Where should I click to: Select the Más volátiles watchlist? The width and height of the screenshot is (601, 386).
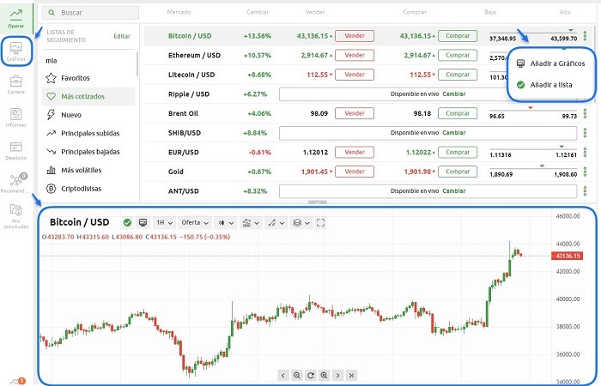pos(88,170)
